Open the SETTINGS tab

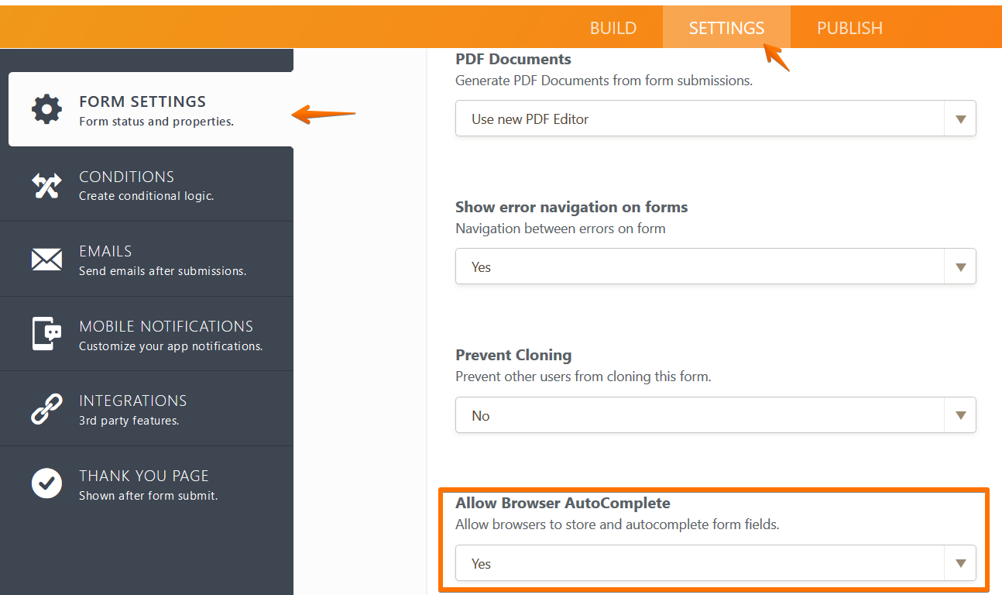click(x=726, y=28)
